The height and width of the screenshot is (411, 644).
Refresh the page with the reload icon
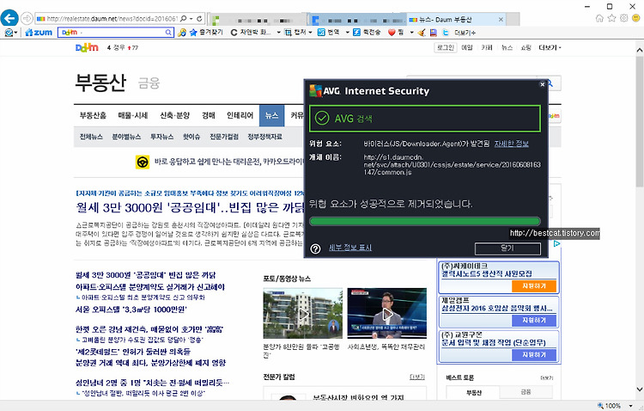pos(199,19)
